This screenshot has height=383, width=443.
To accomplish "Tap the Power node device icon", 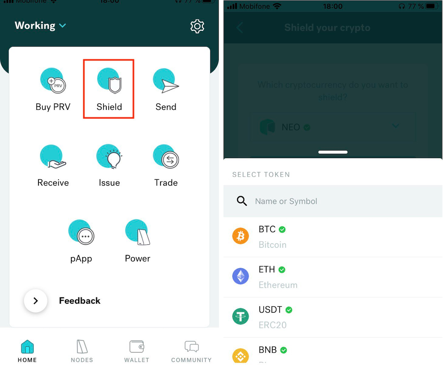I will 138,232.
